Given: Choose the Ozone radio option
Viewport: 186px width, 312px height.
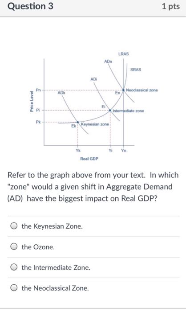Looking at the screenshot, I should (14, 247).
